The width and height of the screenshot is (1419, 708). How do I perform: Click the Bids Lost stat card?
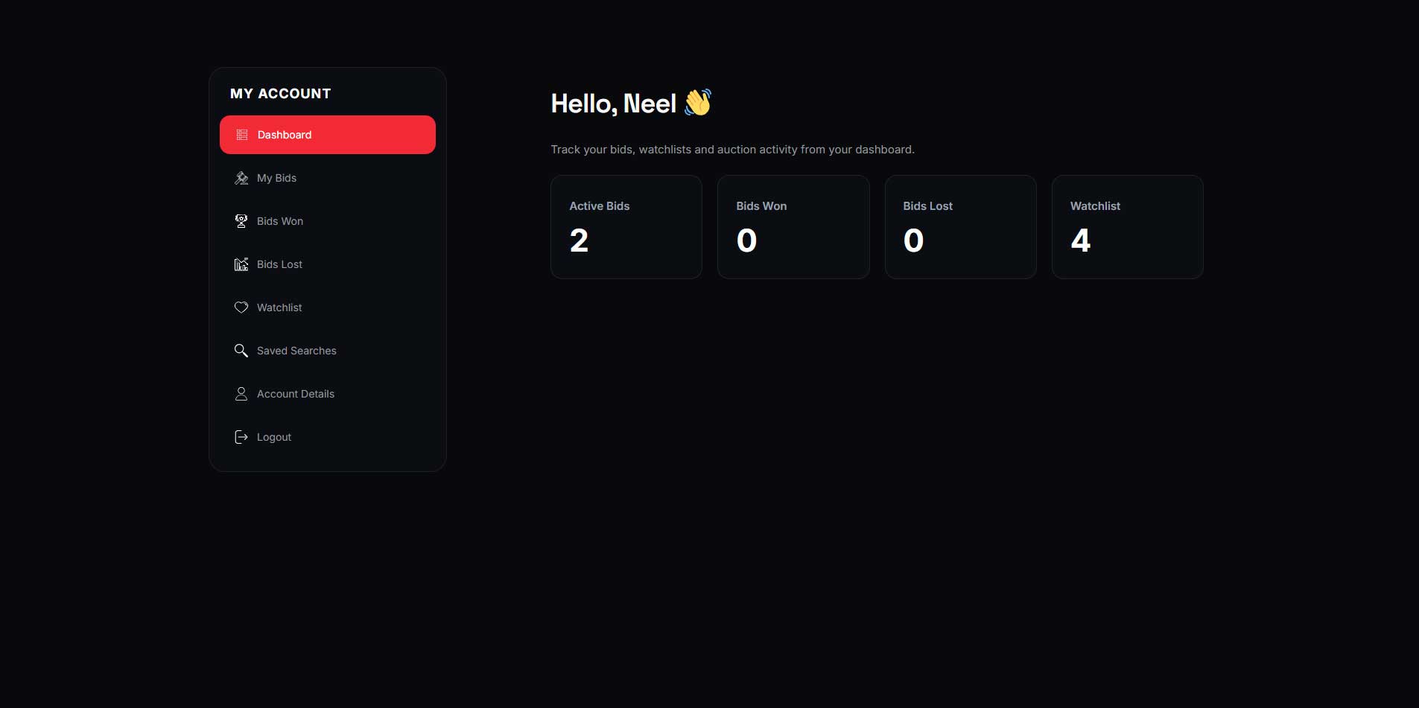point(960,227)
